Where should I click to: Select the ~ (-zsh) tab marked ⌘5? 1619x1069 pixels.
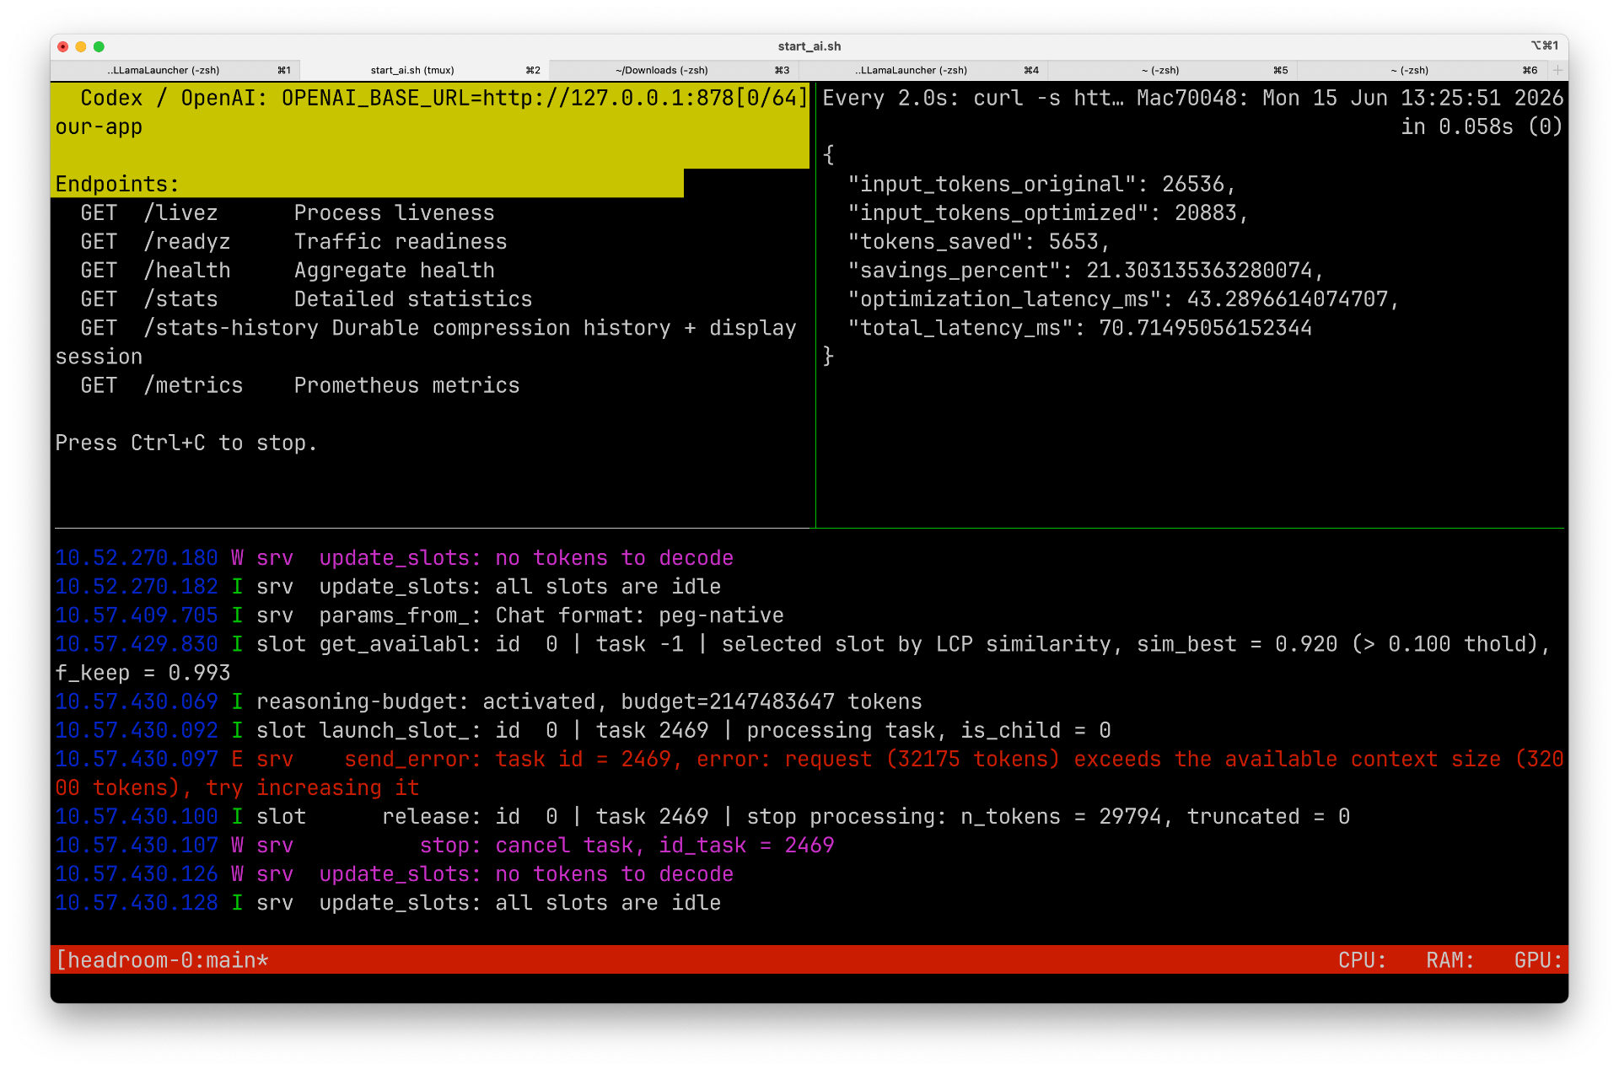coord(1172,70)
